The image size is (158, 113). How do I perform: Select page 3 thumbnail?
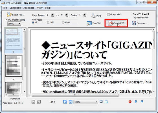(x=14, y=88)
